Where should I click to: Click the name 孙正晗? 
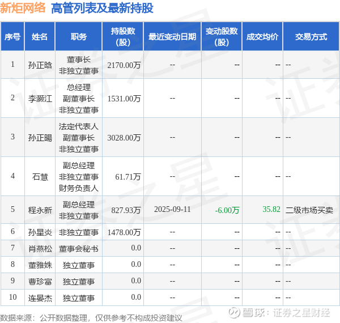click(x=40, y=65)
